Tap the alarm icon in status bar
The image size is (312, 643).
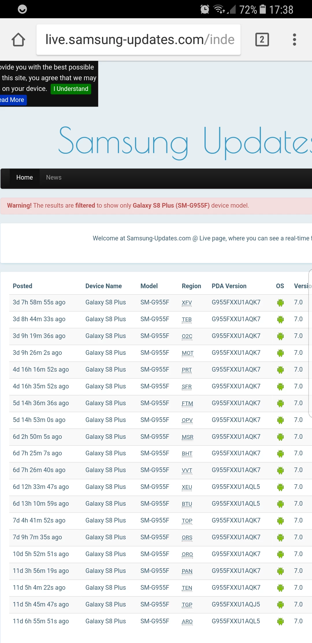(205, 9)
